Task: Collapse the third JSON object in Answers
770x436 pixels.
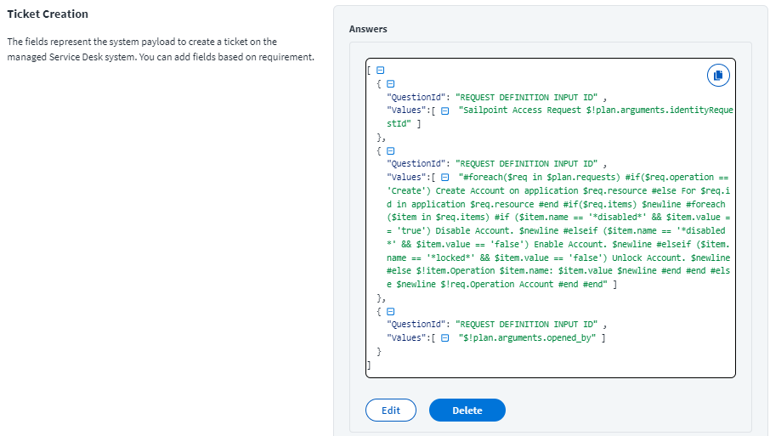Action: [391, 311]
